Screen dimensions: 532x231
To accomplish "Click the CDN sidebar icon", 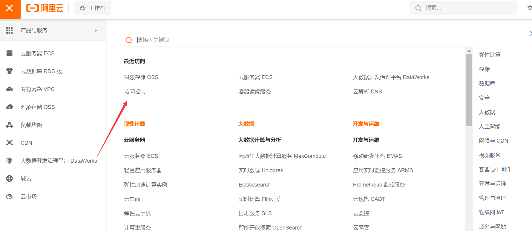I will 10,143.
